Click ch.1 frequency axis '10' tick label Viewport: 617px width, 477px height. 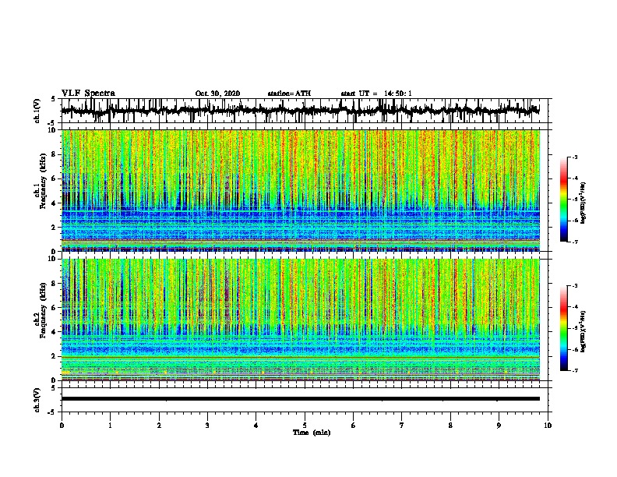[53, 130]
